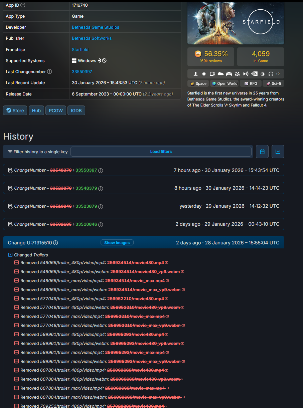The height and width of the screenshot is (408, 303).
Task: Click the sound waves feature icon
Action: tap(246, 74)
